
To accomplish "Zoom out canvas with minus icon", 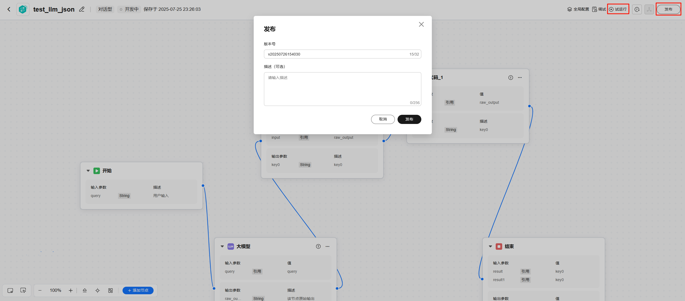I will (40, 290).
